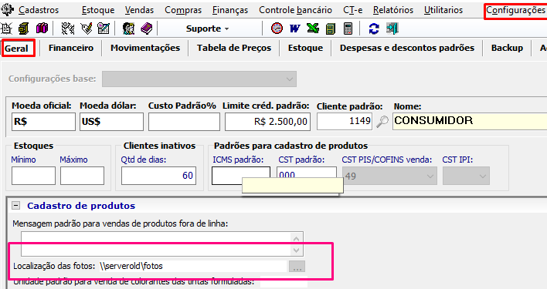Open the Configurações menu

click(x=515, y=10)
